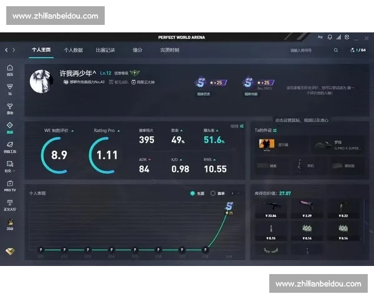This screenshot has width=374, height=299.
Task: Go to the 完美时刻 tab
Action: click(169, 50)
